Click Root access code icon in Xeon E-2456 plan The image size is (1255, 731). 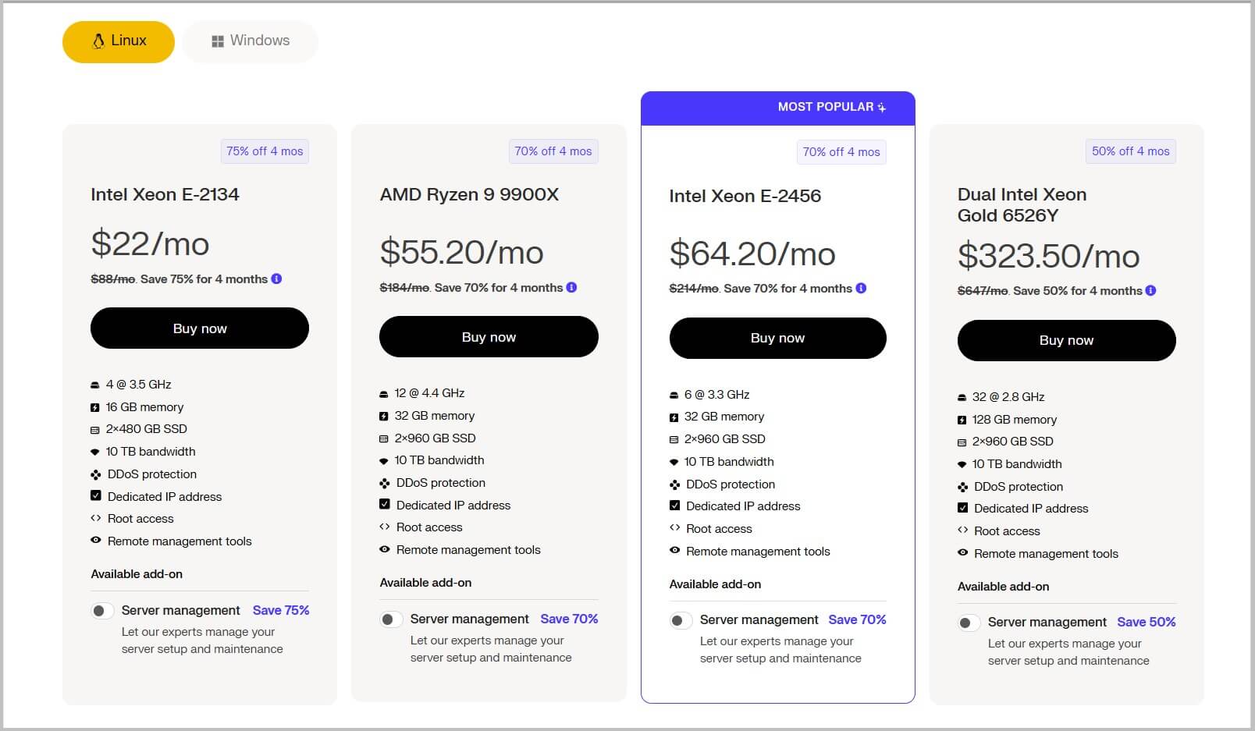tap(674, 528)
